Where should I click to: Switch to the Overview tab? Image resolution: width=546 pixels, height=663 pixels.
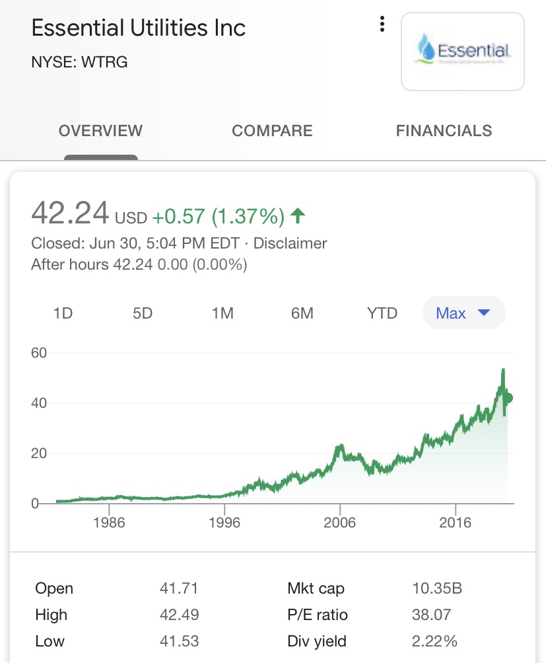(100, 131)
